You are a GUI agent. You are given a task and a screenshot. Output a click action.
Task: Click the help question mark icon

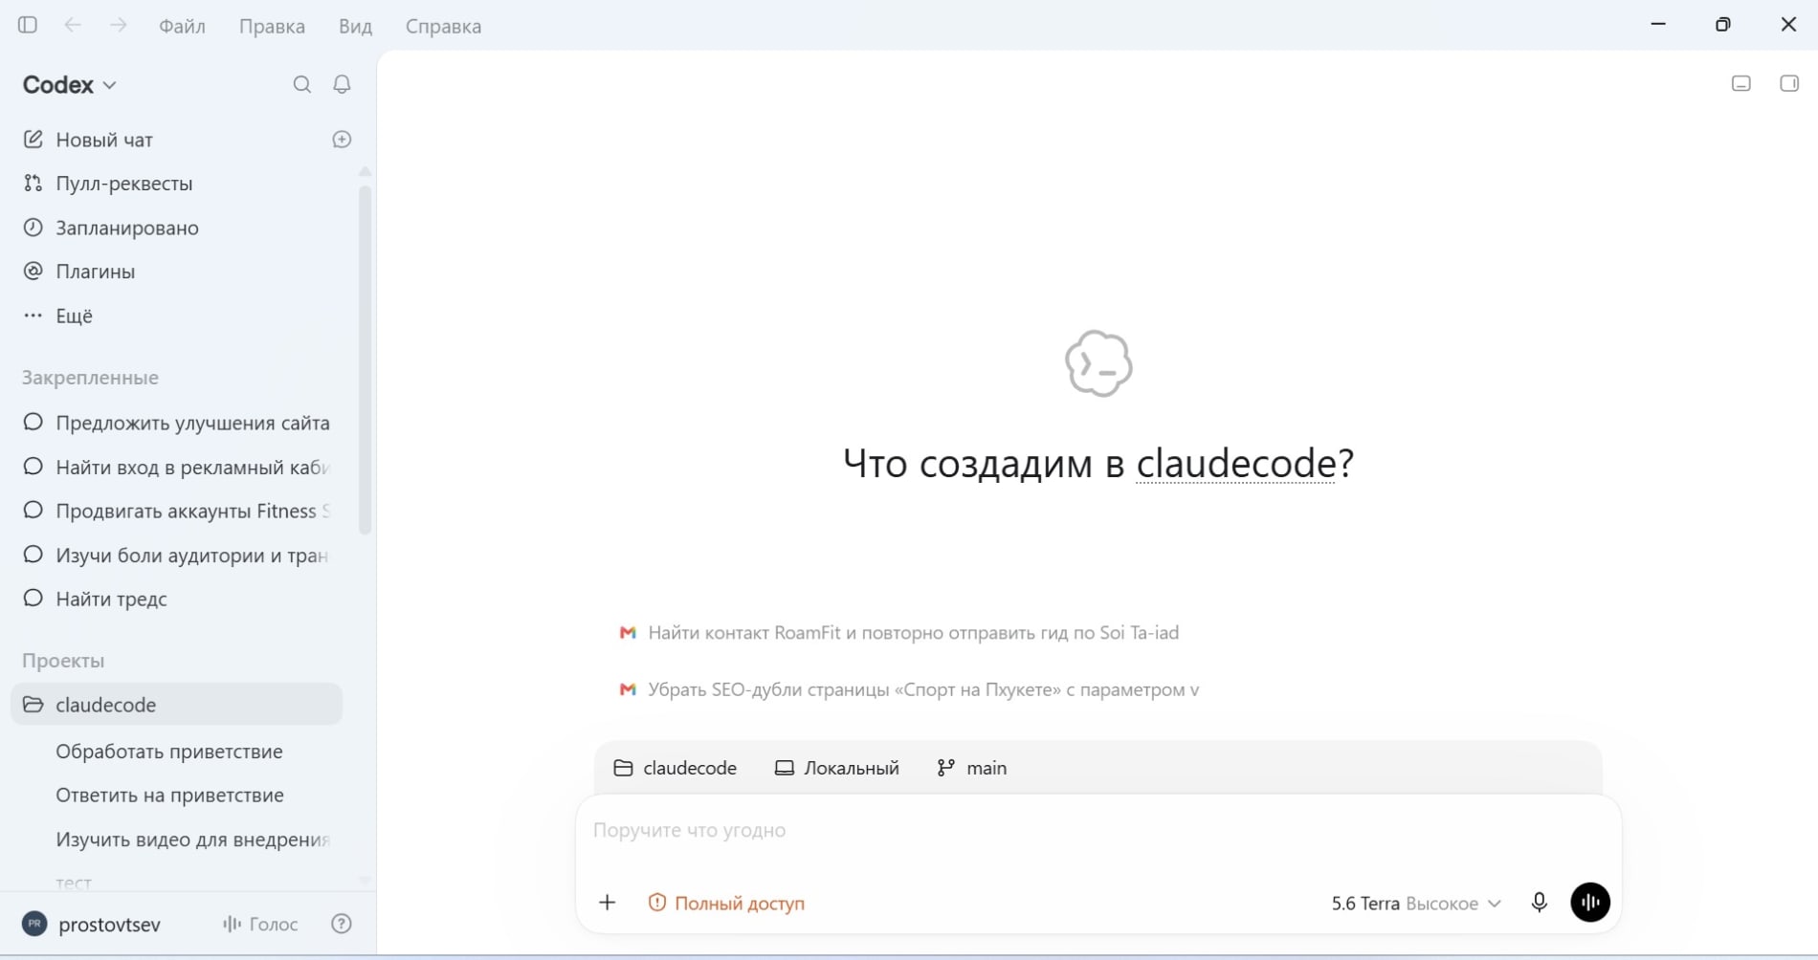tap(342, 924)
